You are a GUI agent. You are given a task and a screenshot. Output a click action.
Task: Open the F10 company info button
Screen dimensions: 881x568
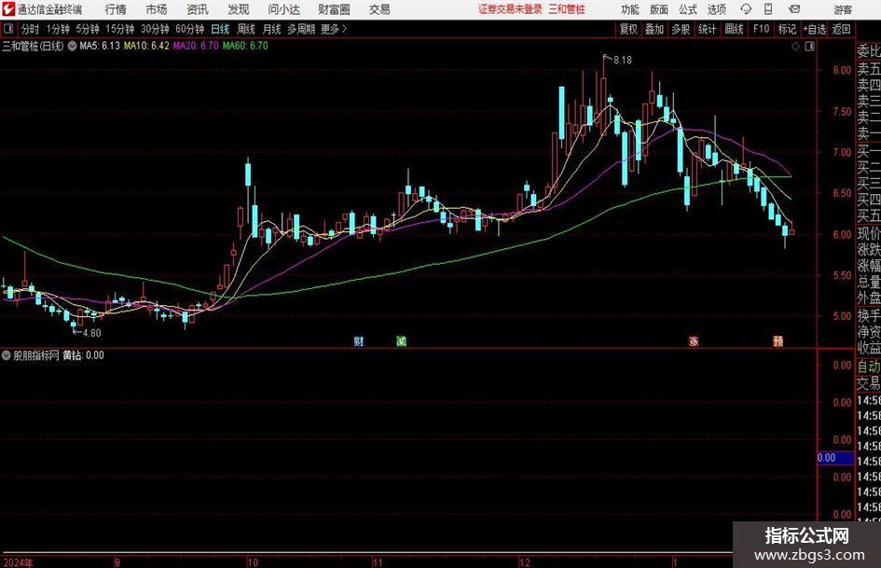point(761,29)
